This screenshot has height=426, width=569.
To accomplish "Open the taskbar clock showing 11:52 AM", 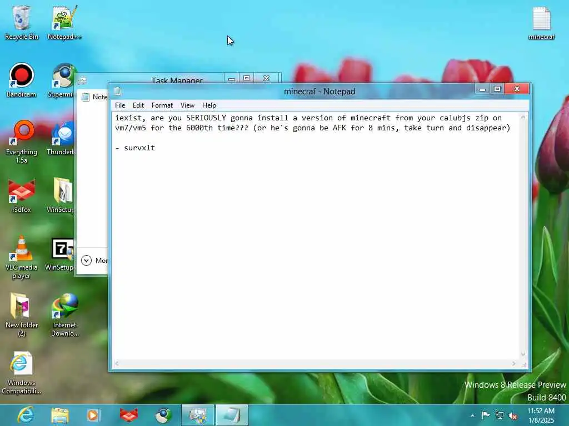I will tap(541, 415).
